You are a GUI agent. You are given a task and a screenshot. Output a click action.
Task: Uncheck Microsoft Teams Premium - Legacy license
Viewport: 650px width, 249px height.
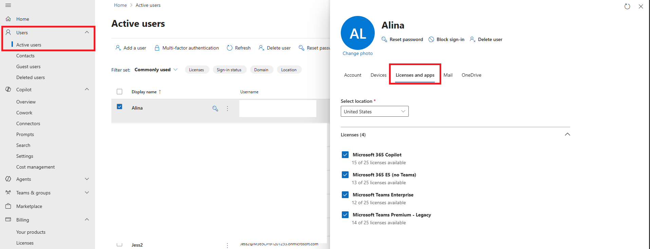[x=345, y=215]
